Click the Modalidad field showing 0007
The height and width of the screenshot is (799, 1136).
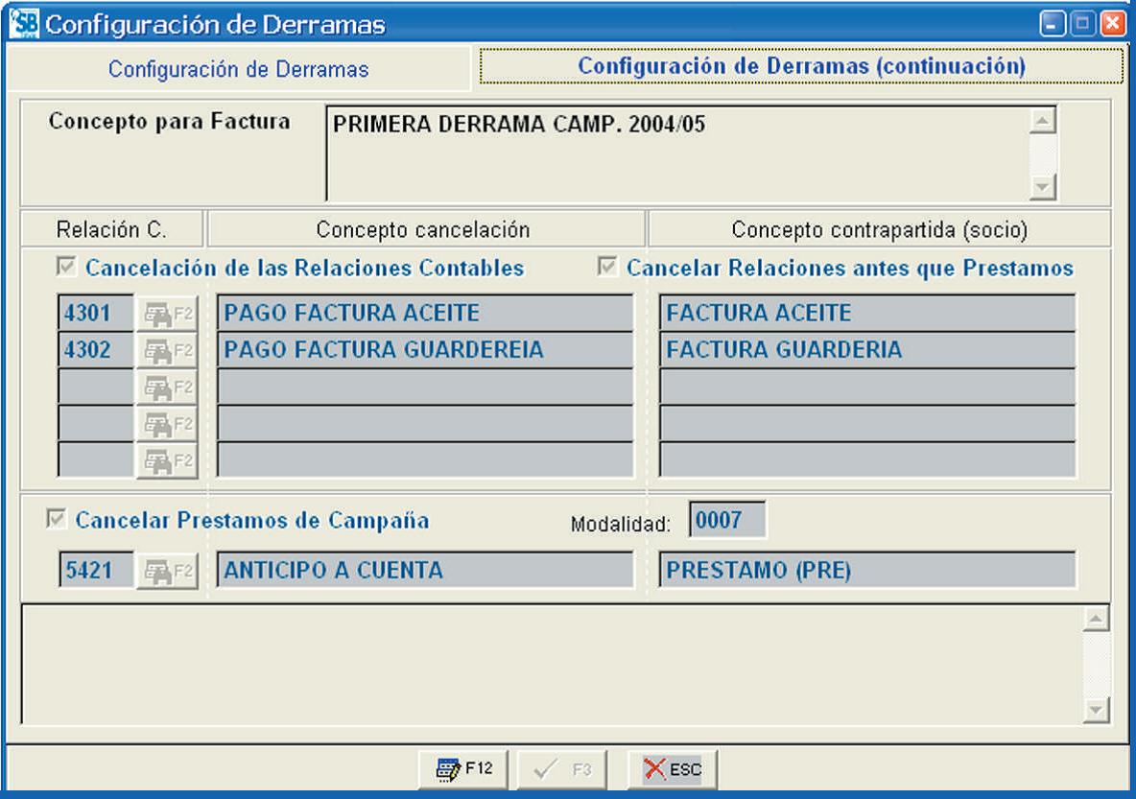pyautogui.click(x=726, y=520)
